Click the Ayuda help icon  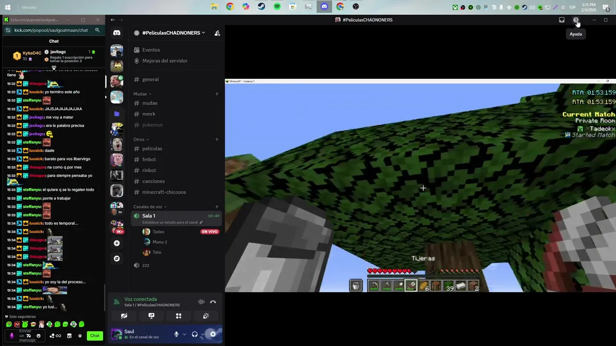click(x=576, y=20)
